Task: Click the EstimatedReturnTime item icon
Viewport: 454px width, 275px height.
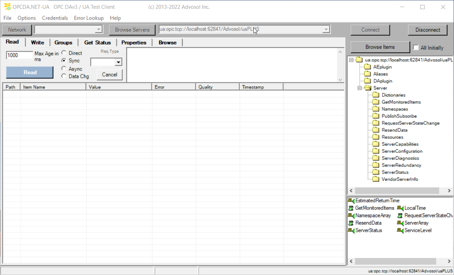Action: [x=351, y=201]
